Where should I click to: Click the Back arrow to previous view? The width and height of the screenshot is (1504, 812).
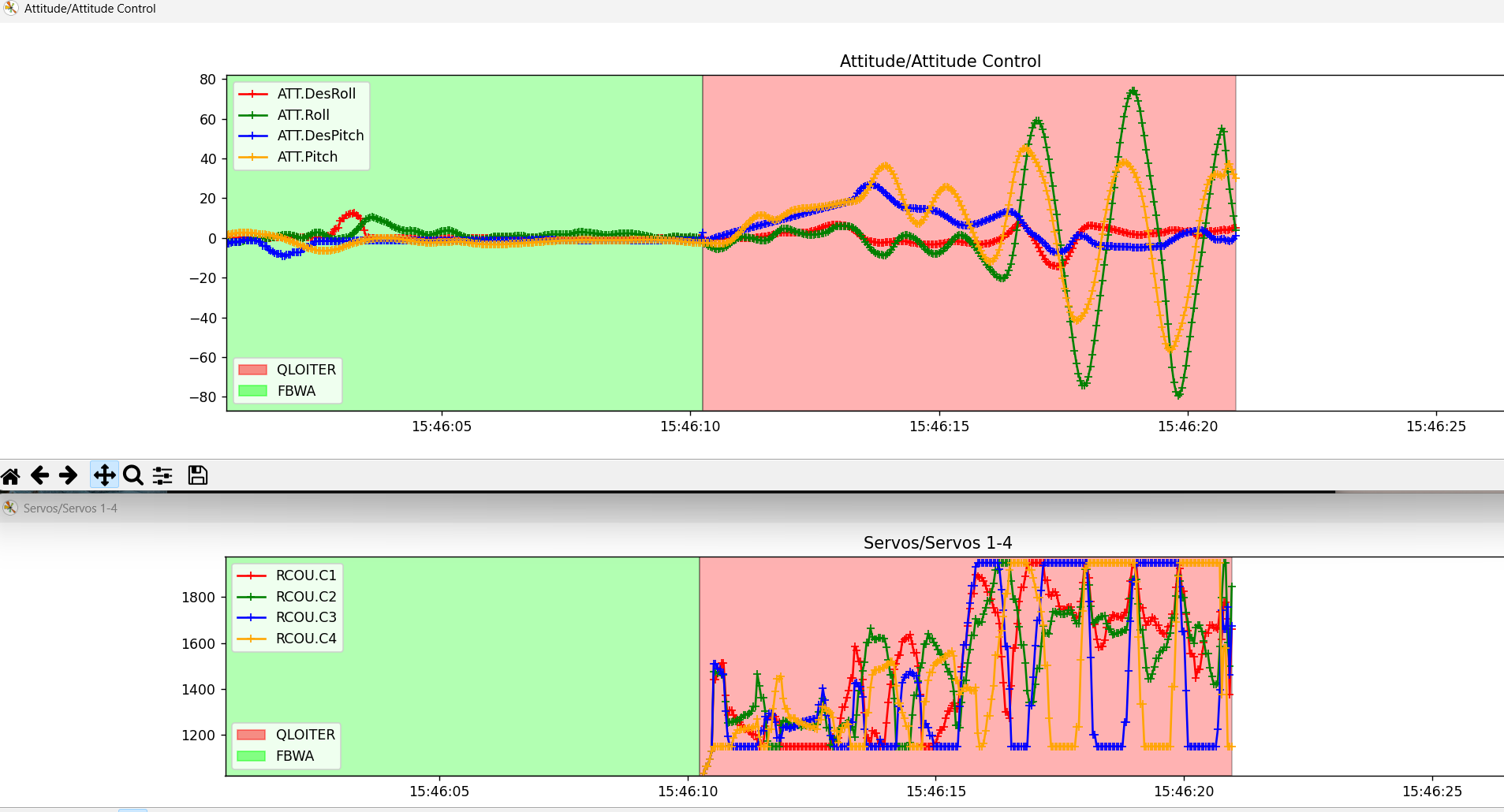pos(39,475)
